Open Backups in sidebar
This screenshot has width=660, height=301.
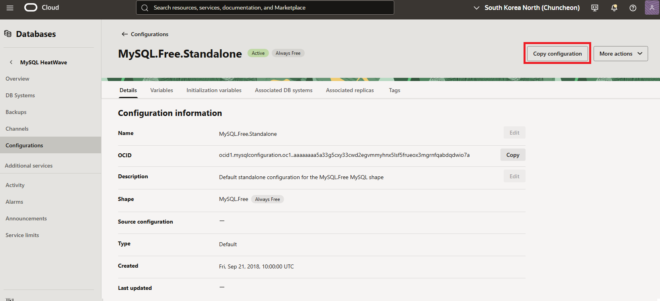tap(16, 112)
